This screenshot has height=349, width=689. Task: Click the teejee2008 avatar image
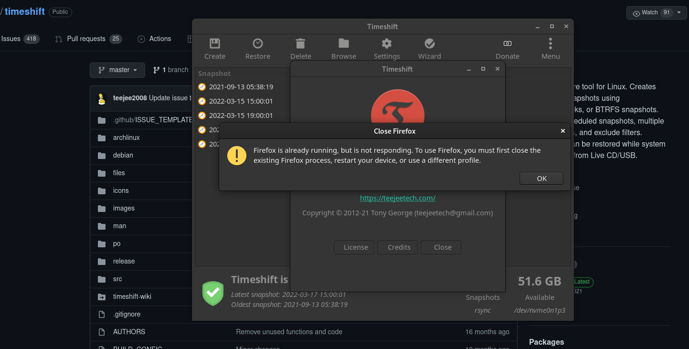(102, 98)
